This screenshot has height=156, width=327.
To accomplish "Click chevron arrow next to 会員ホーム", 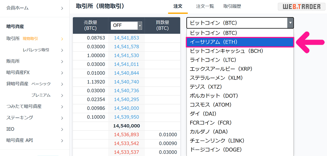I will tap(62, 8).
